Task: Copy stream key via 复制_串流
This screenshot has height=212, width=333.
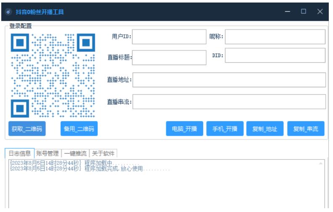Action: [x=306, y=129]
